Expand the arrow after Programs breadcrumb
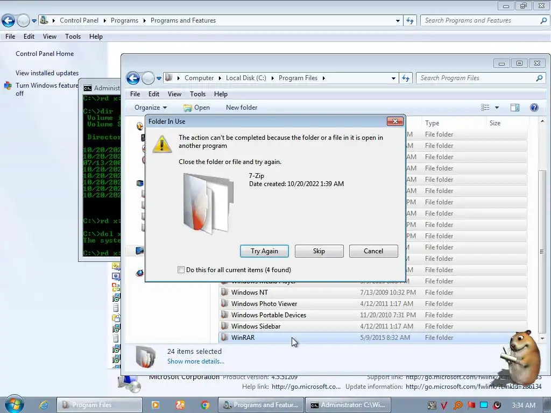Viewport: 551px width, 413px height. point(144,20)
